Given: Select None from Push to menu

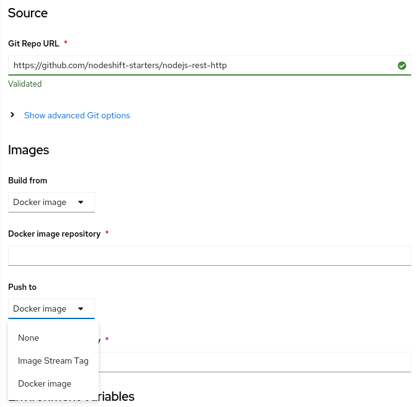Looking at the screenshot, I should tap(53, 338).
